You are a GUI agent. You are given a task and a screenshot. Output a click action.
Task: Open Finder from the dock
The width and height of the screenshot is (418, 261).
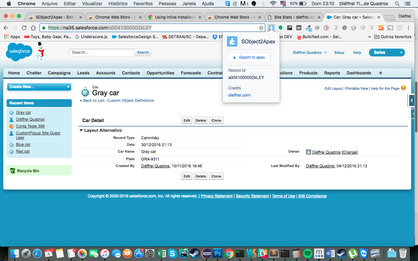tap(15, 253)
